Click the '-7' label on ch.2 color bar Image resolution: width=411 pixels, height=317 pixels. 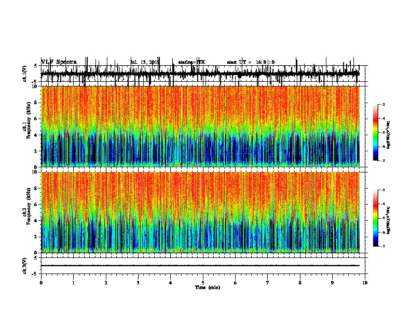click(x=383, y=246)
